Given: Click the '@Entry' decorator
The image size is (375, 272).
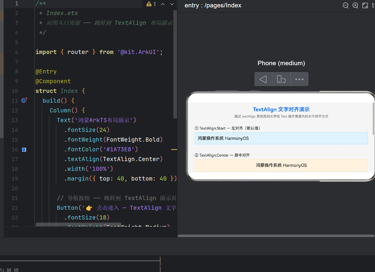Looking at the screenshot, I should [x=46, y=71].
